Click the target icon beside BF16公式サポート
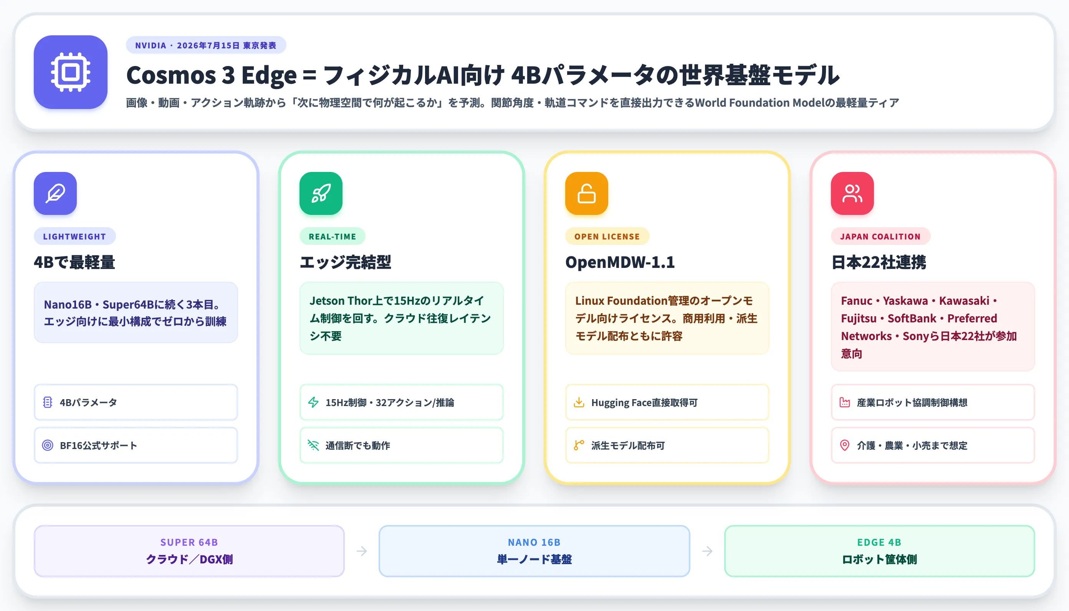Viewport: 1069px width, 611px height. click(48, 445)
